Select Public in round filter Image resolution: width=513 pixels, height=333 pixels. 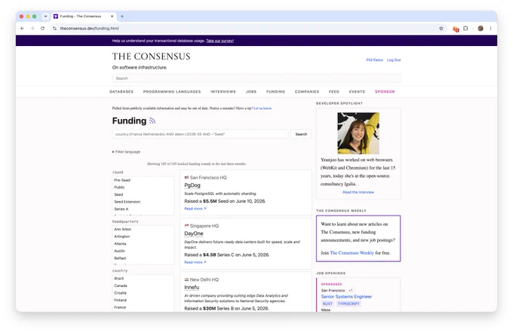coord(119,188)
